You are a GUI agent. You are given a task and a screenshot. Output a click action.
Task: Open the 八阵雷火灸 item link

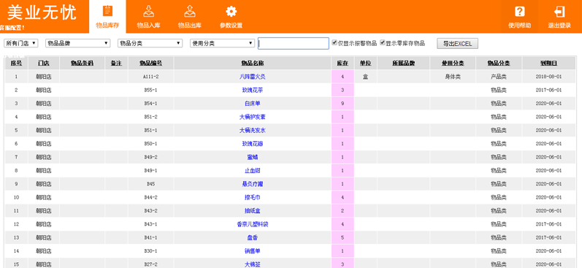click(253, 77)
